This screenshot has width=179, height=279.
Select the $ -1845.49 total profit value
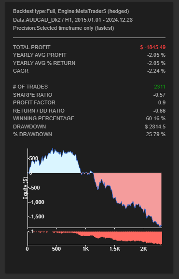(x=153, y=47)
